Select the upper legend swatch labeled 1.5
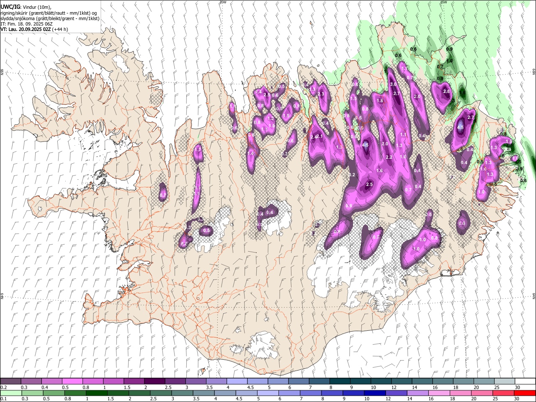The height and width of the screenshot is (402, 536). point(134,381)
